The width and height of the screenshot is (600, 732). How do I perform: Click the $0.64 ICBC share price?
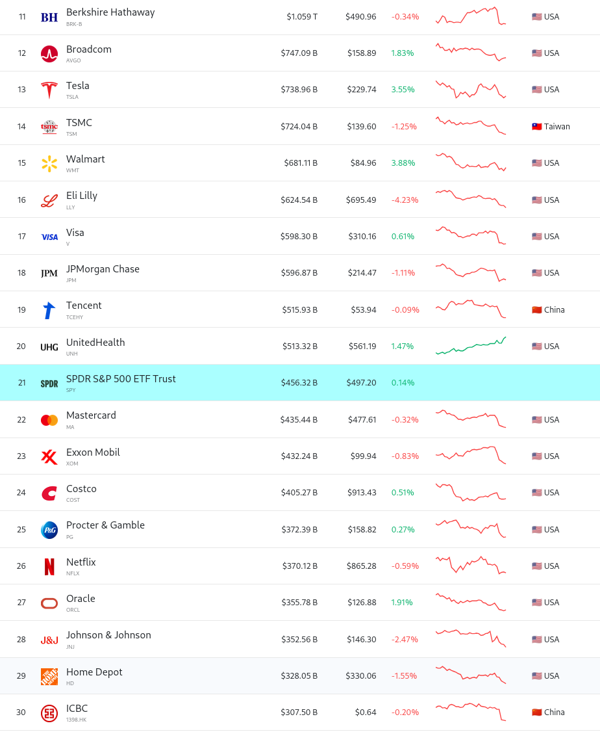[x=366, y=712]
